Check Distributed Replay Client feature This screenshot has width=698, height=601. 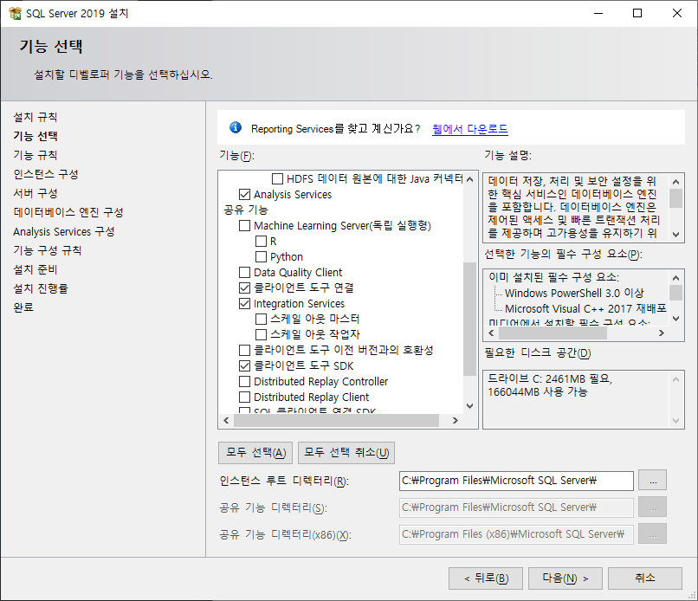point(244,397)
